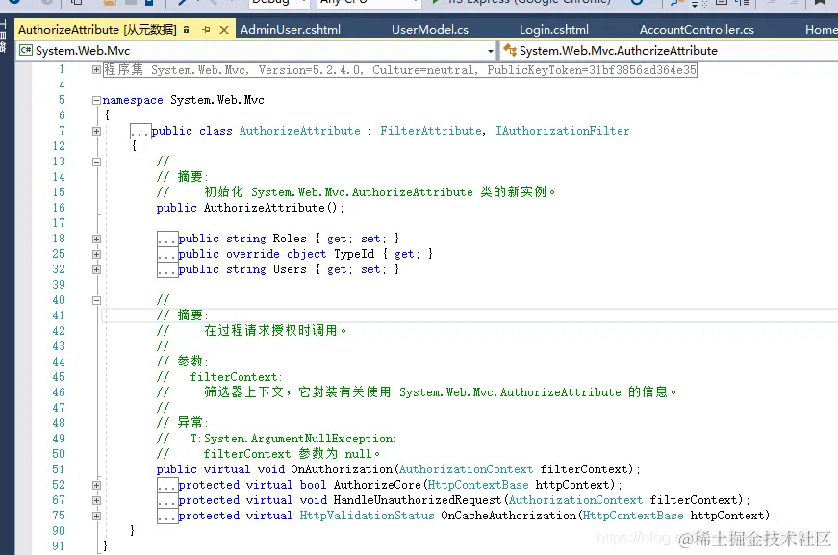Pin the AuthorizeAttribute tab
Image resolution: width=838 pixels, height=555 pixels.
pyautogui.click(x=206, y=30)
